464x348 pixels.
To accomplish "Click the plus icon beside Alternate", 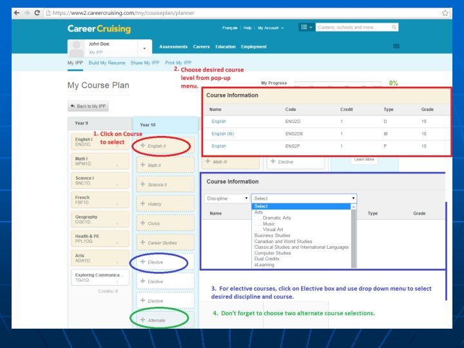I will (x=142, y=320).
